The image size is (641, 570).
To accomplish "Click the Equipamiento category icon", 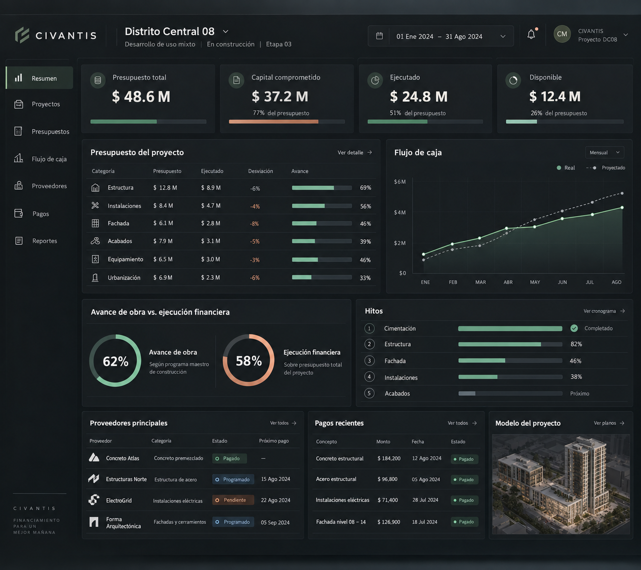I will pos(95,259).
